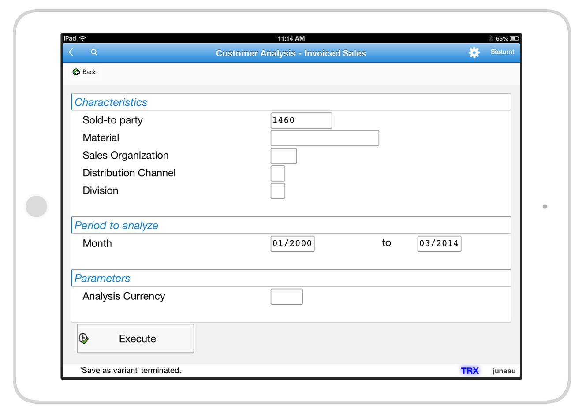Open settings via the gear icon

[x=474, y=53]
